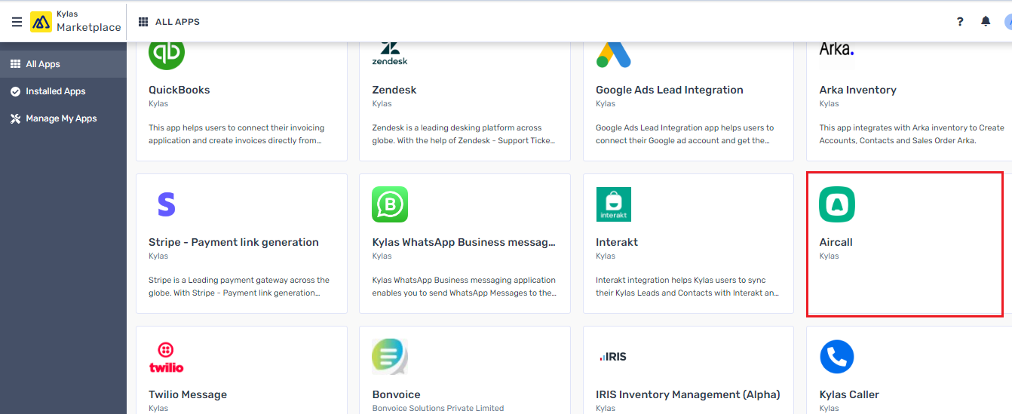
Task: Click the Zendesk description text
Action: coord(464,134)
